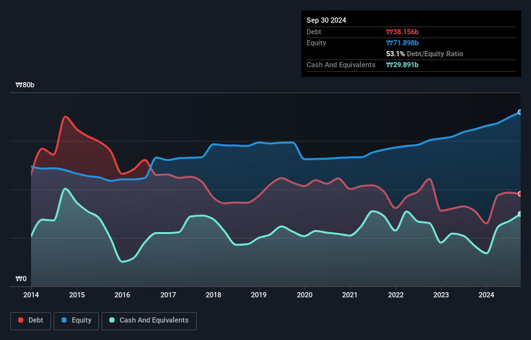Image resolution: width=531 pixels, height=340 pixels.
Task: Select the 2024 x-axis label
Action: pos(486,295)
